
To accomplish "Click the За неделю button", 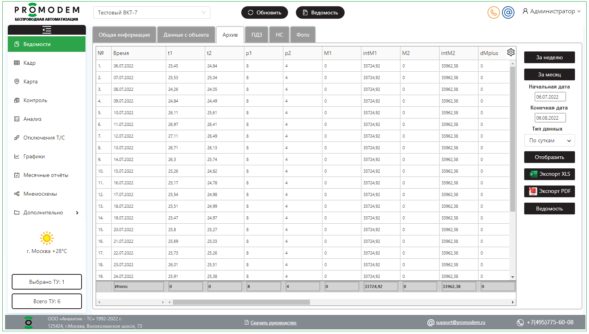I will [x=549, y=57].
